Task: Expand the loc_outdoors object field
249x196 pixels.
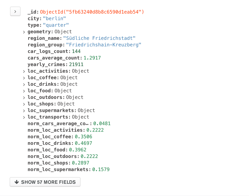Action: pyautogui.click(x=24, y=98)
